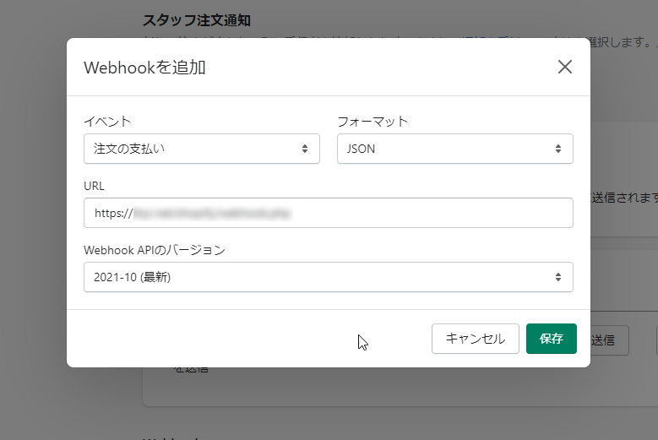Click the green 保存 button

tap(552, 339)
